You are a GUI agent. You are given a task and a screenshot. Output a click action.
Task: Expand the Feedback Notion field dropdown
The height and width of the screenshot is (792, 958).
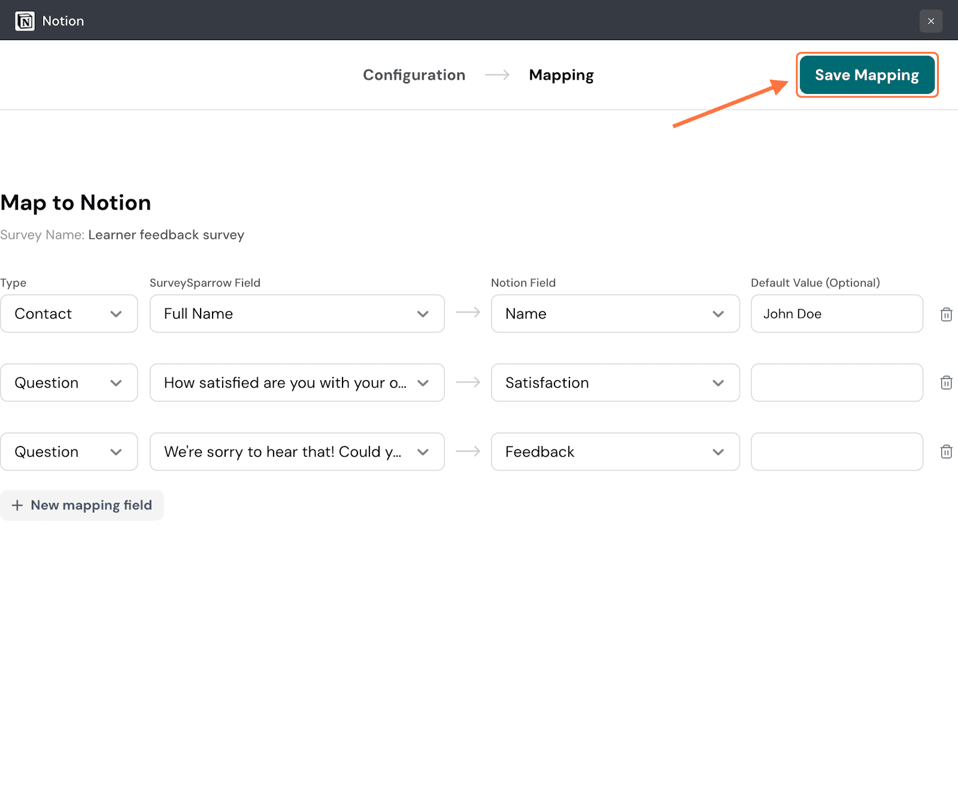pyautogui.click(x=615, y=451)
